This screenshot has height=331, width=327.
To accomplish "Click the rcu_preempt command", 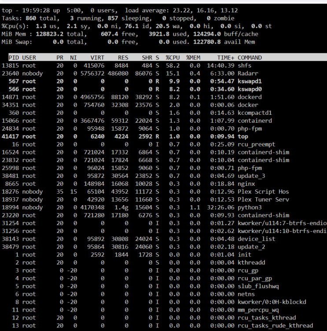I will click(x=256, y=144).
